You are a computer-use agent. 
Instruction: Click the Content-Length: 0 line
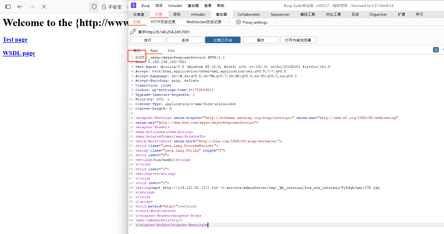click(153, 108)
